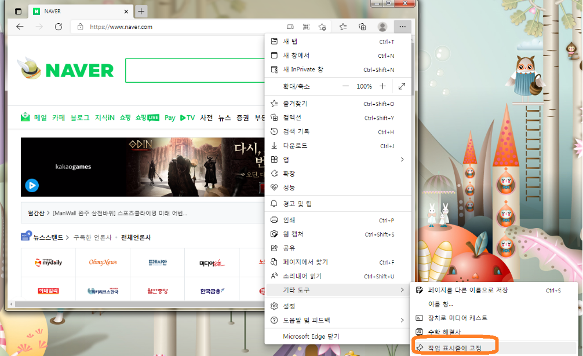583x356 pixels.
Task: Go back with the browser back arrow
Action: (x=20, y=27)
